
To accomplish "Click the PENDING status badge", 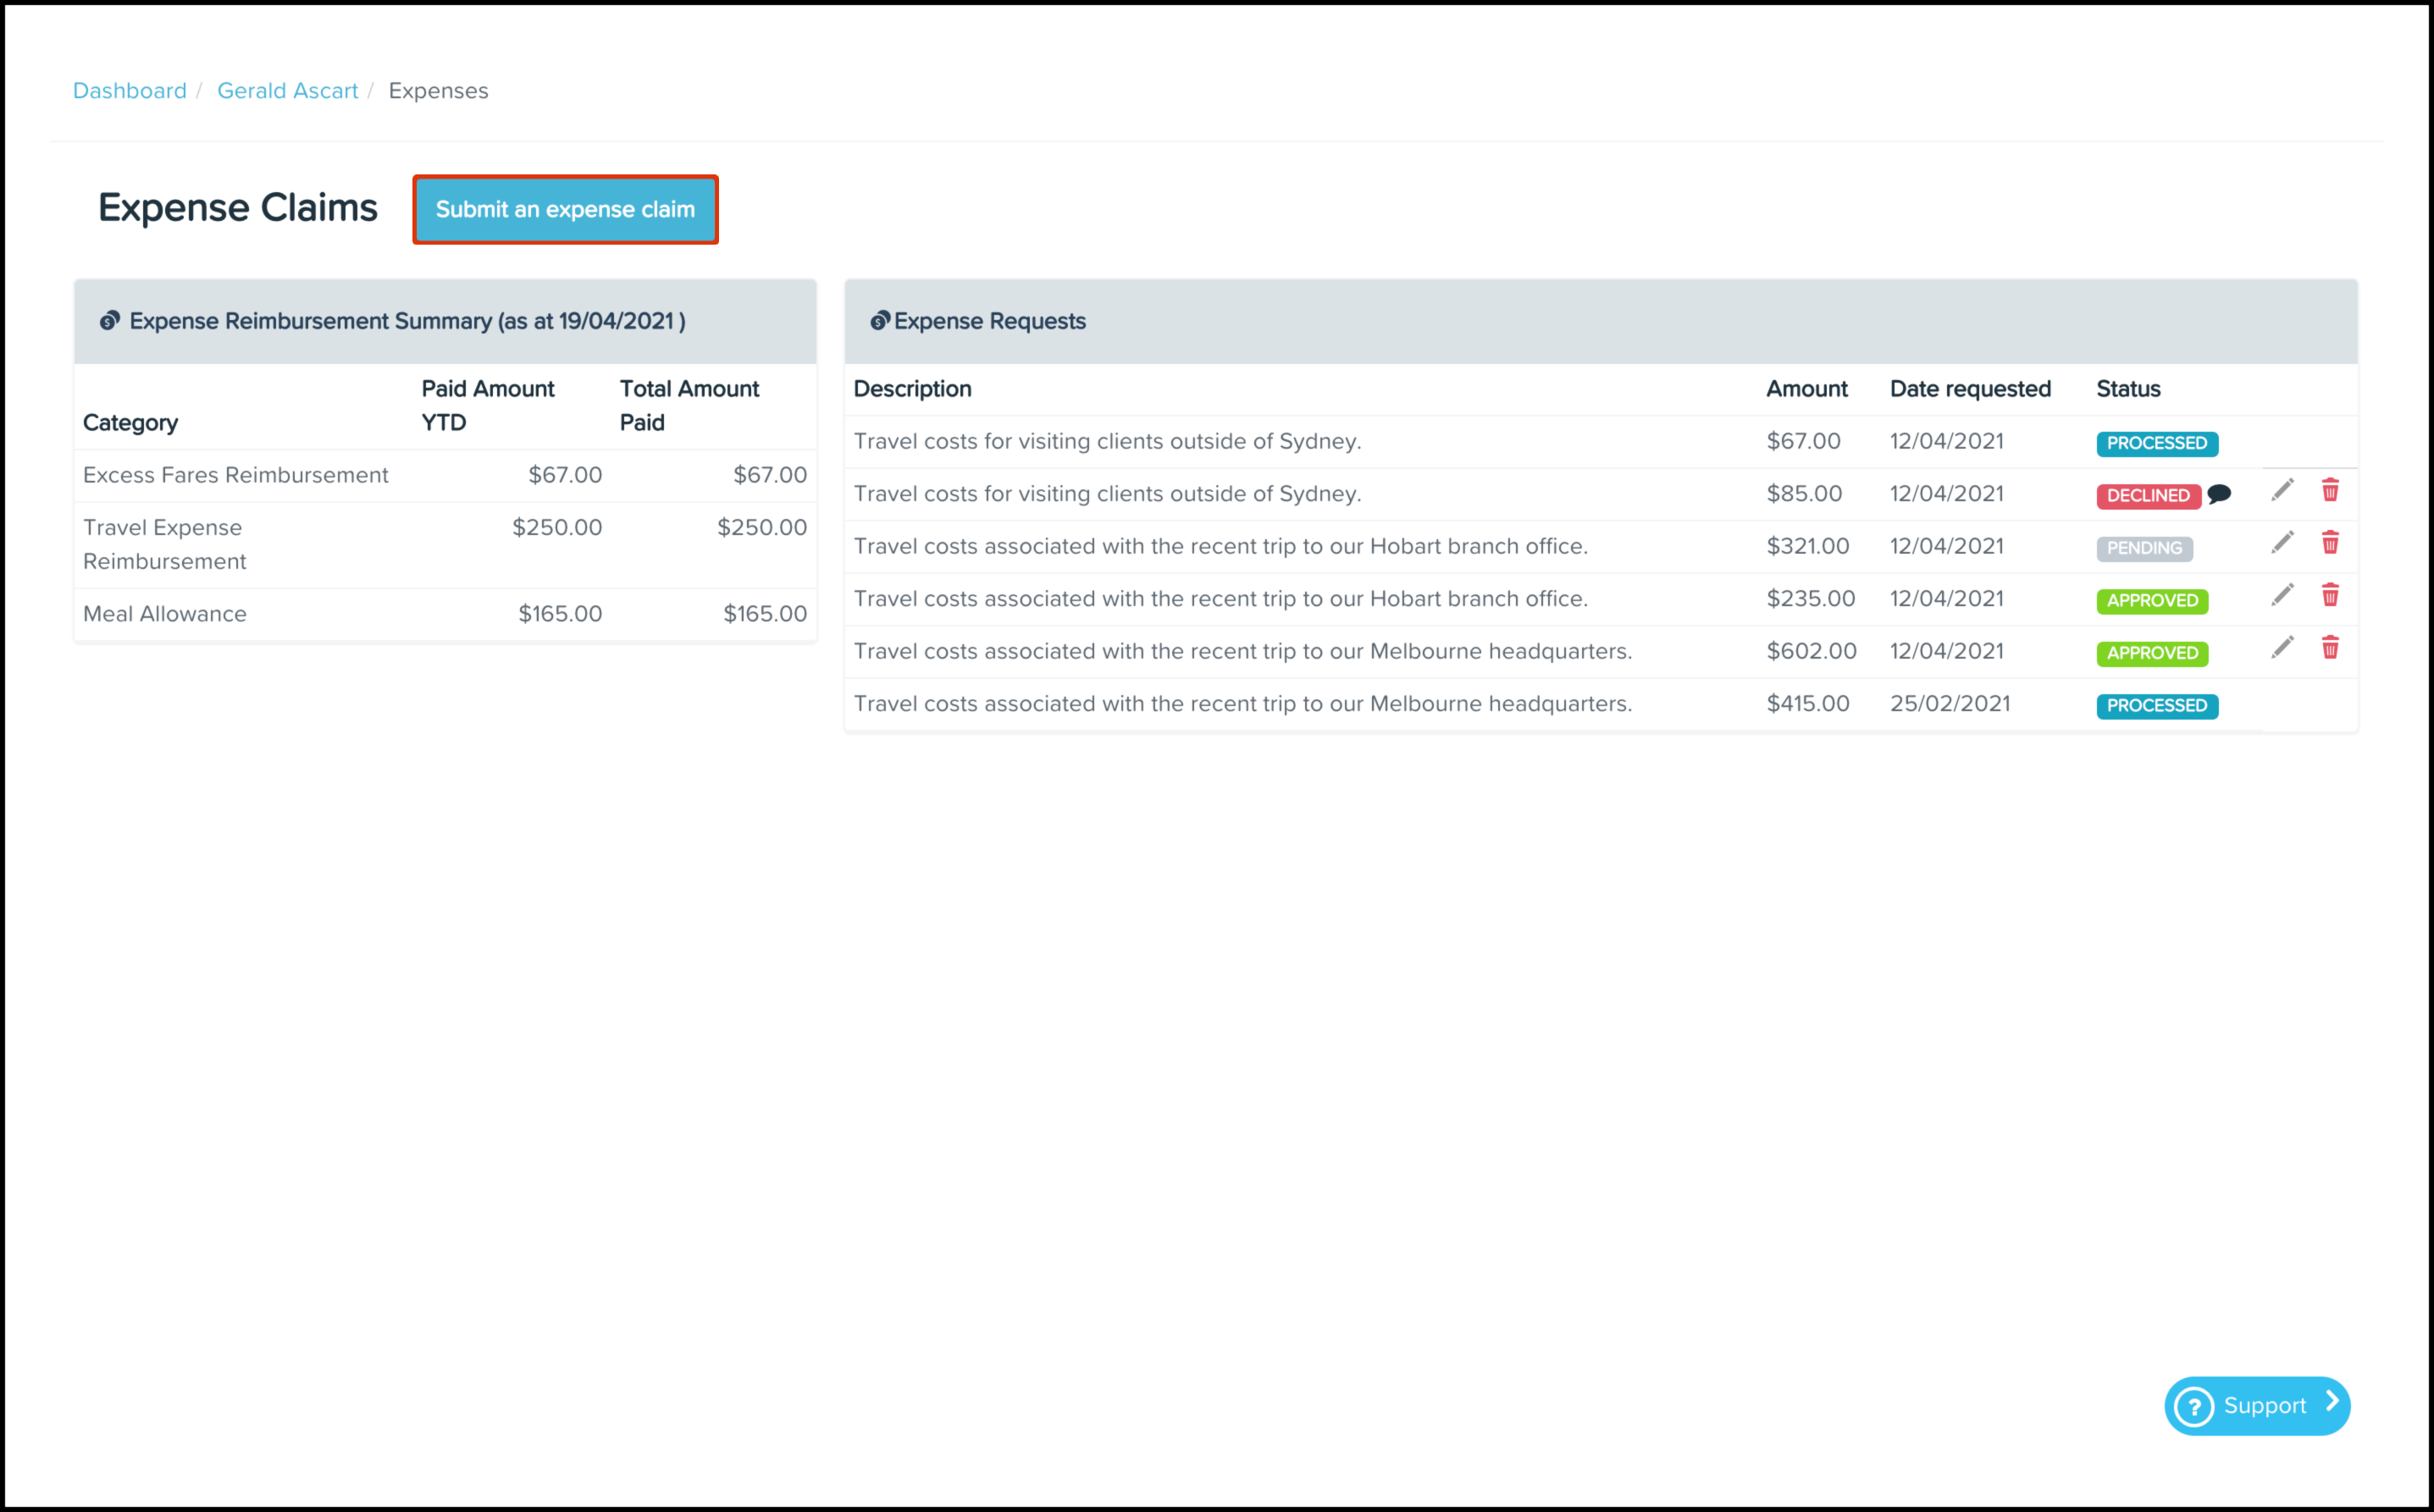I will (x=2144, y=548).
